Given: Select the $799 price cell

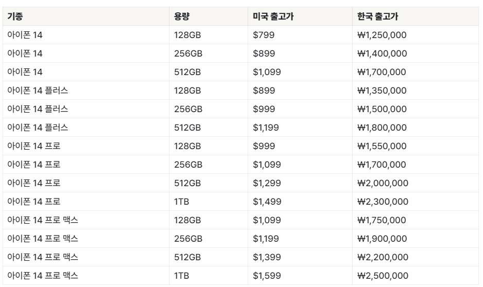Looking at the screenshot, I should 300,35.
